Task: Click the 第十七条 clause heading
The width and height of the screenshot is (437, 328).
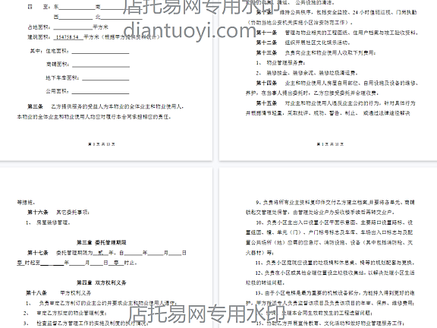Action: (x=38, y=253)
